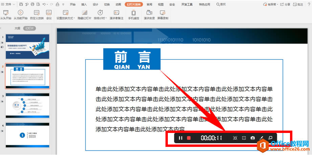This screenshot has height=155, width=312.
Task: Click the screenshot camera icon in recorder bar
Action: [252, 138]
